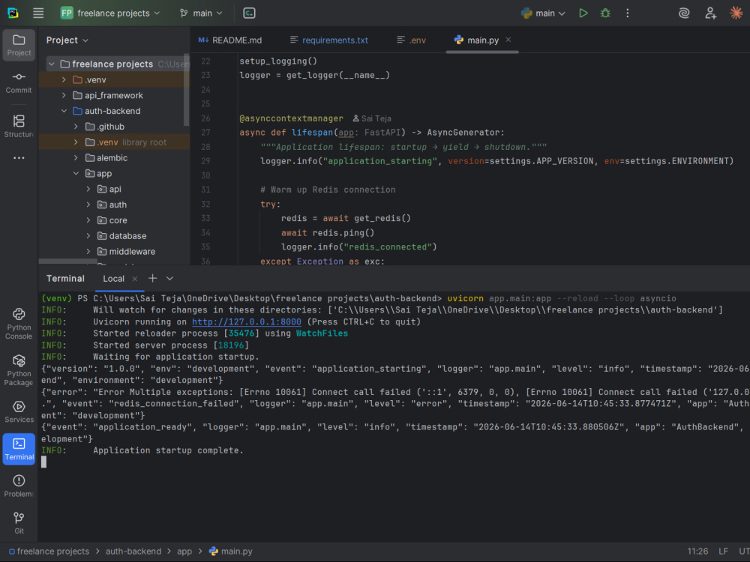Click the PyCharm logo icon
This screenshot has width=750, height=562.
point(13,13)
